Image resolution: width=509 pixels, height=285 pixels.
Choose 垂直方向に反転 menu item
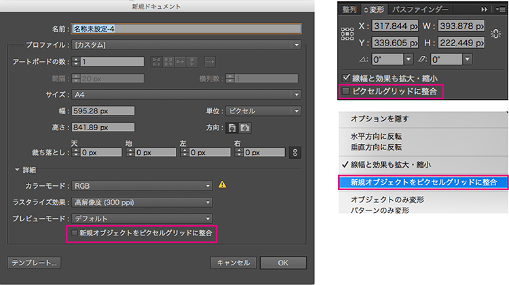(x=423, y=147)
